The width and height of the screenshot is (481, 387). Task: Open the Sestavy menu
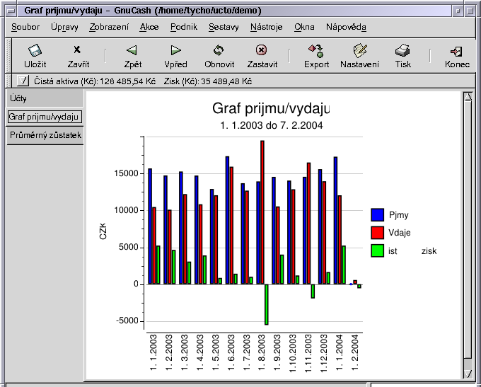pyautogui.click(x=224, y=27)
